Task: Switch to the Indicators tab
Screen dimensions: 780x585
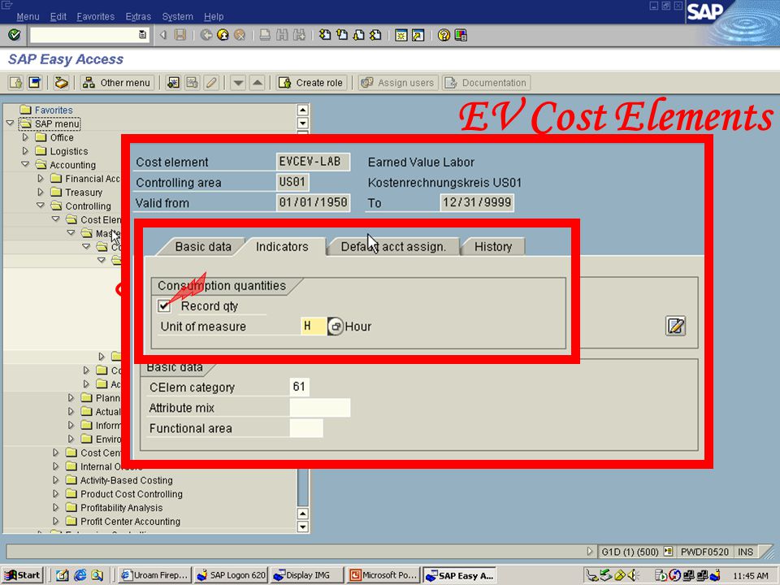Action: [x=282, y=247]
